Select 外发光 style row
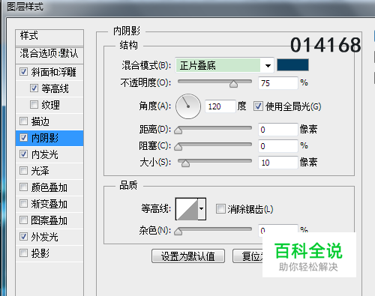This screenshot has height=296, width=375. click(49, 237)
